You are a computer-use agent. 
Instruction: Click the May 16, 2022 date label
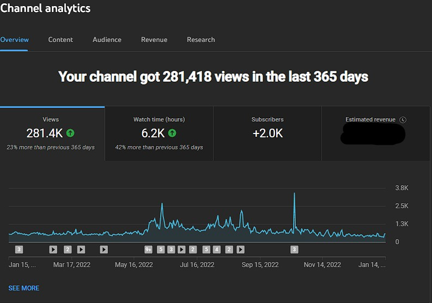pos(134,265)
